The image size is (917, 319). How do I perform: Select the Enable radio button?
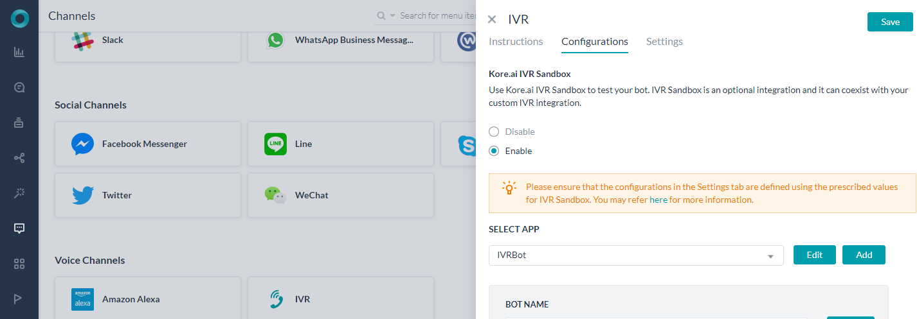pos(494,151)
